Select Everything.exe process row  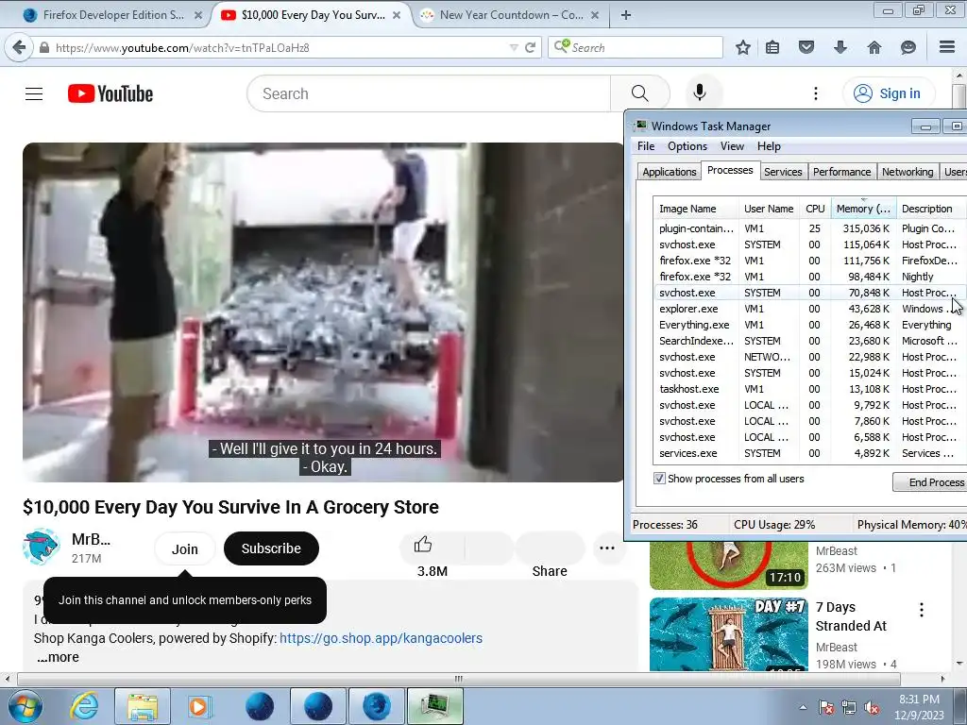coord(809,325)
